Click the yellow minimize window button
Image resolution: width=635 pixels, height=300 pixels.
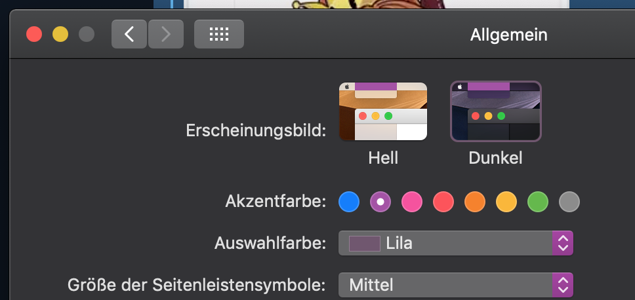coord(60,34)
